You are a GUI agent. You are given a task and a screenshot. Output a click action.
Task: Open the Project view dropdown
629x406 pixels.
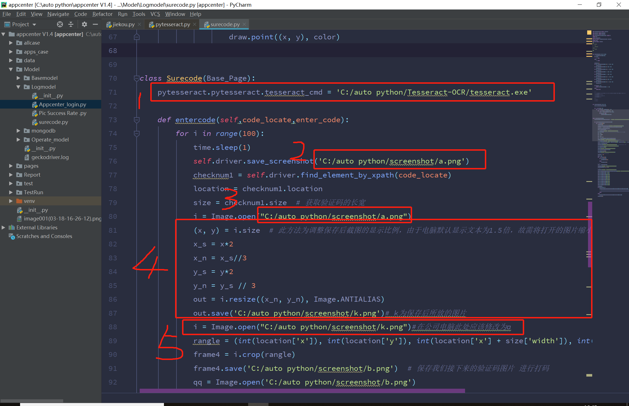35,25
